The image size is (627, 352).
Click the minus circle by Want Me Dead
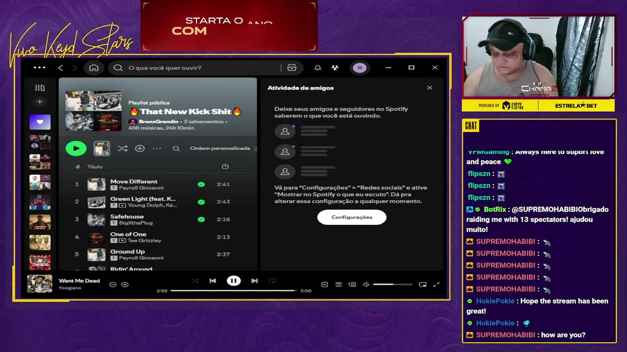[x=113, y=285]
